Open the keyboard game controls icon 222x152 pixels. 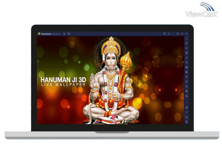coord(187,58)
